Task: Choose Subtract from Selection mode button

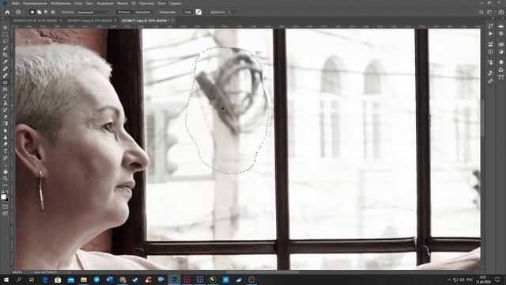Action: point(46,12)
